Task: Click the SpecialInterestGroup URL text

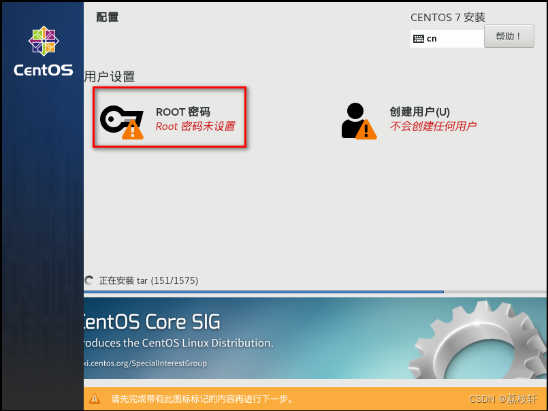Action: [x=145, y=363]
